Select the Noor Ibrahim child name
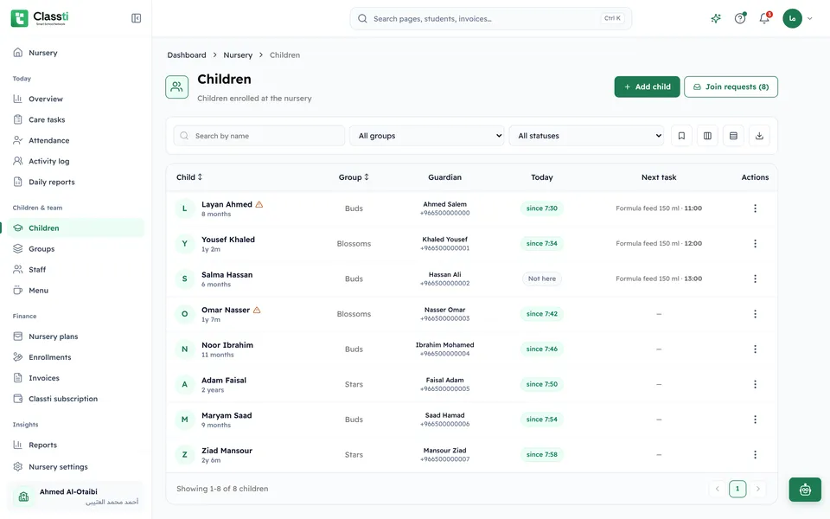 click(x=227, y=345)
